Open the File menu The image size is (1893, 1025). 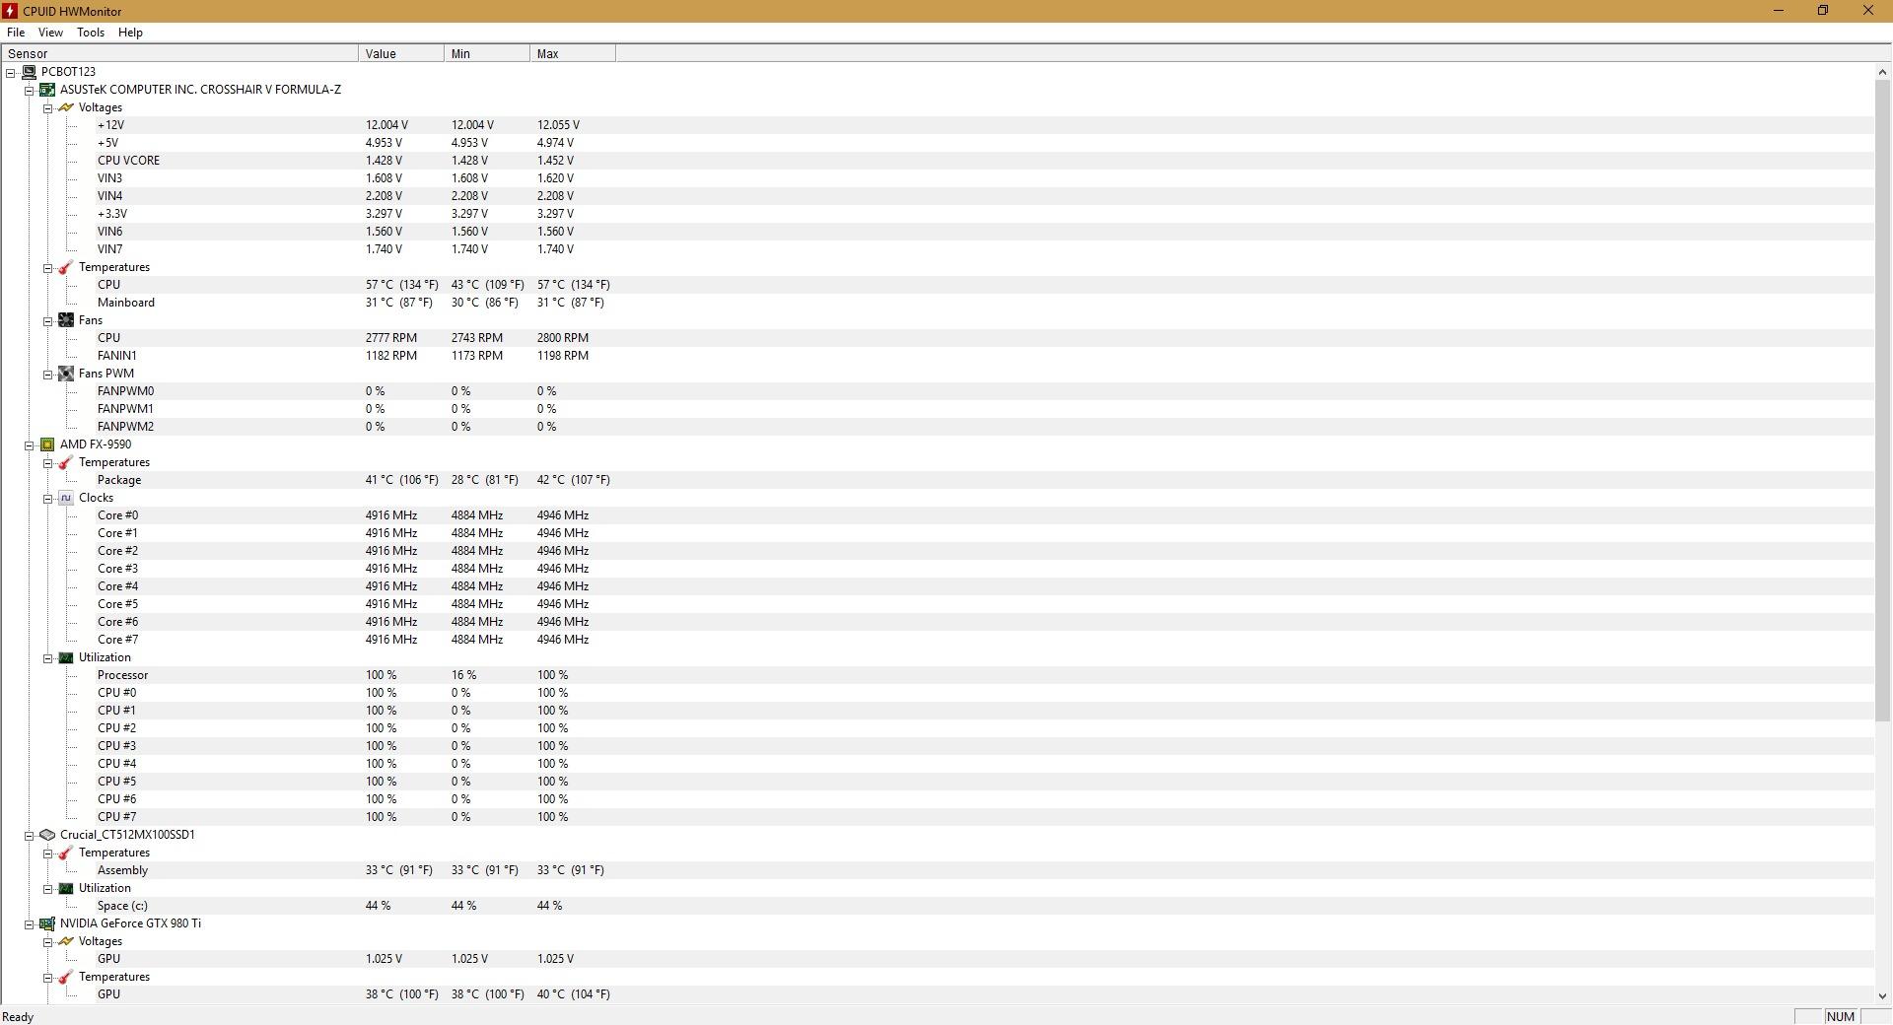tap(16, 33)
